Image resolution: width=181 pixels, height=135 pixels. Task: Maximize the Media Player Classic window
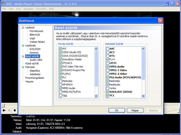click(172, 4)
